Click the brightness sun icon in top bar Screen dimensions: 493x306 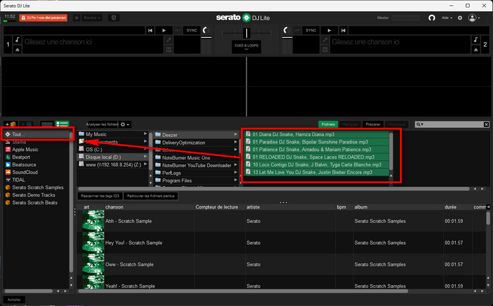coord(76,18)
